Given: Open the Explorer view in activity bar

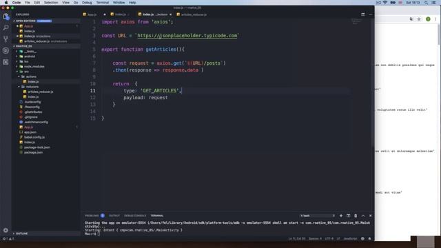Looking at the screenshot, I should [x=6, y=17].
